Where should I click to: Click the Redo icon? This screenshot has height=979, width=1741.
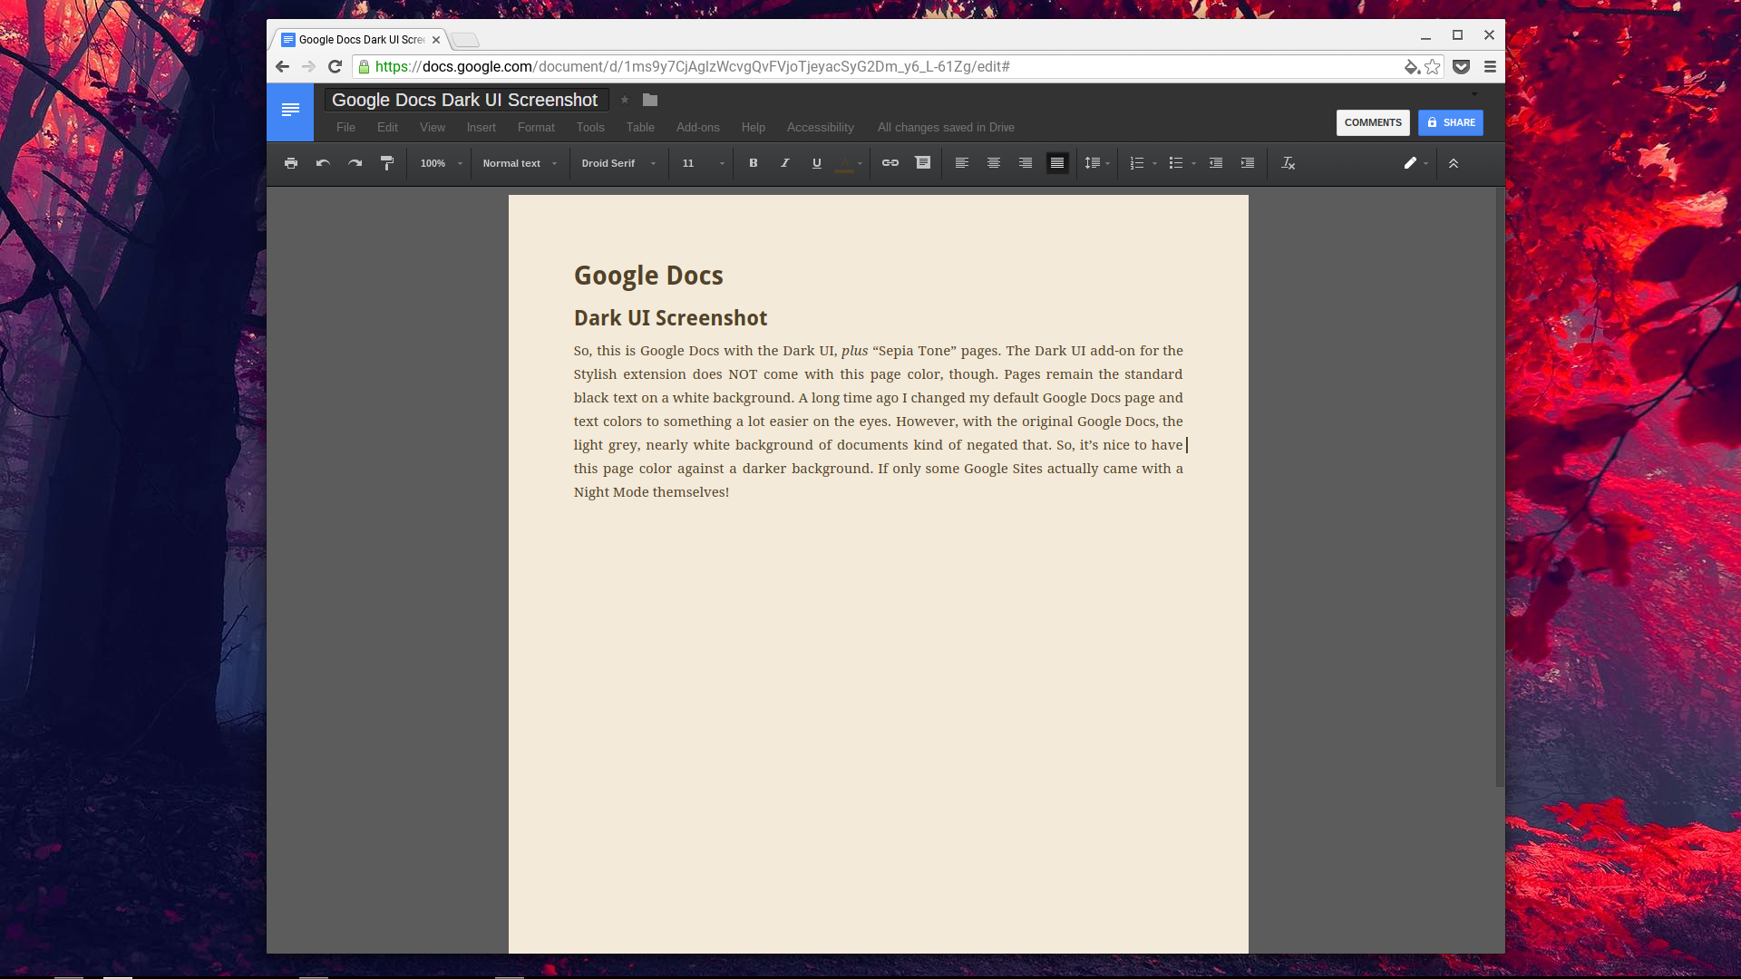[355, 163]
